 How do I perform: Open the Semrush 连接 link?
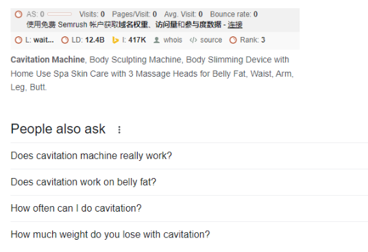(x=235, y=25)
